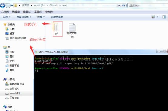This screenshot has height=111, width=168.
Task: Open the 工具(T) menu
Action: click(38, 12)
